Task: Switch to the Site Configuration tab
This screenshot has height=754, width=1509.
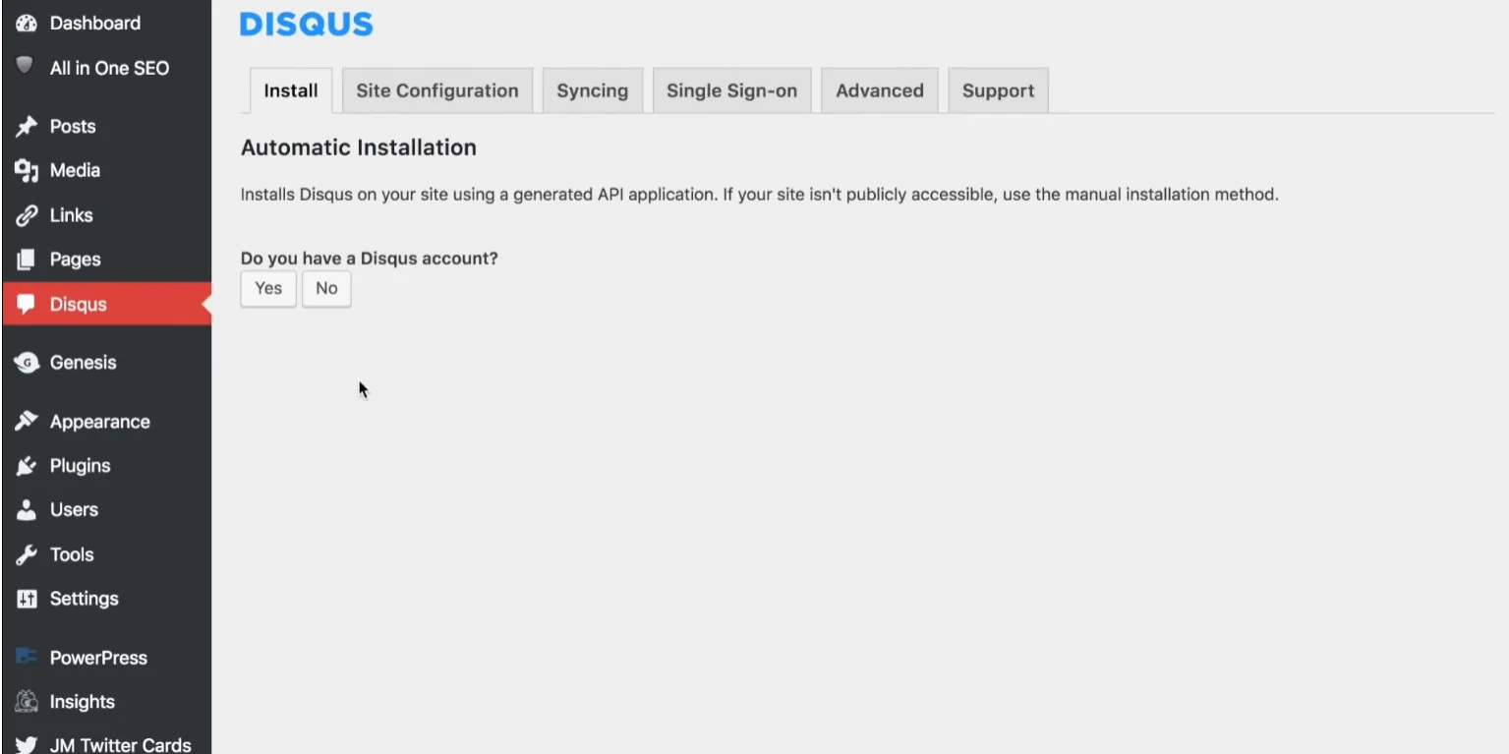Action: [436, 90]
